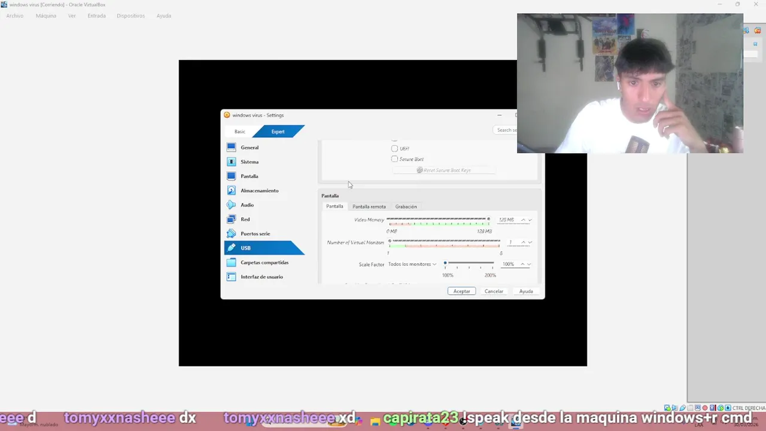
Task: Click the red recording status bar icon
Action: click(x=705, y=408)
